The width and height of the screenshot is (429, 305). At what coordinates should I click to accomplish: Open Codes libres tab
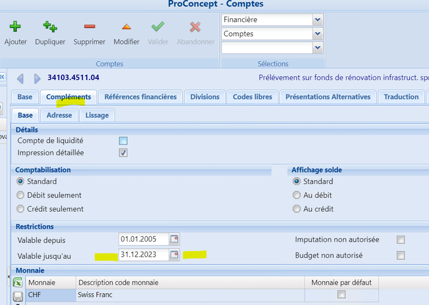[x=252, y=97]
